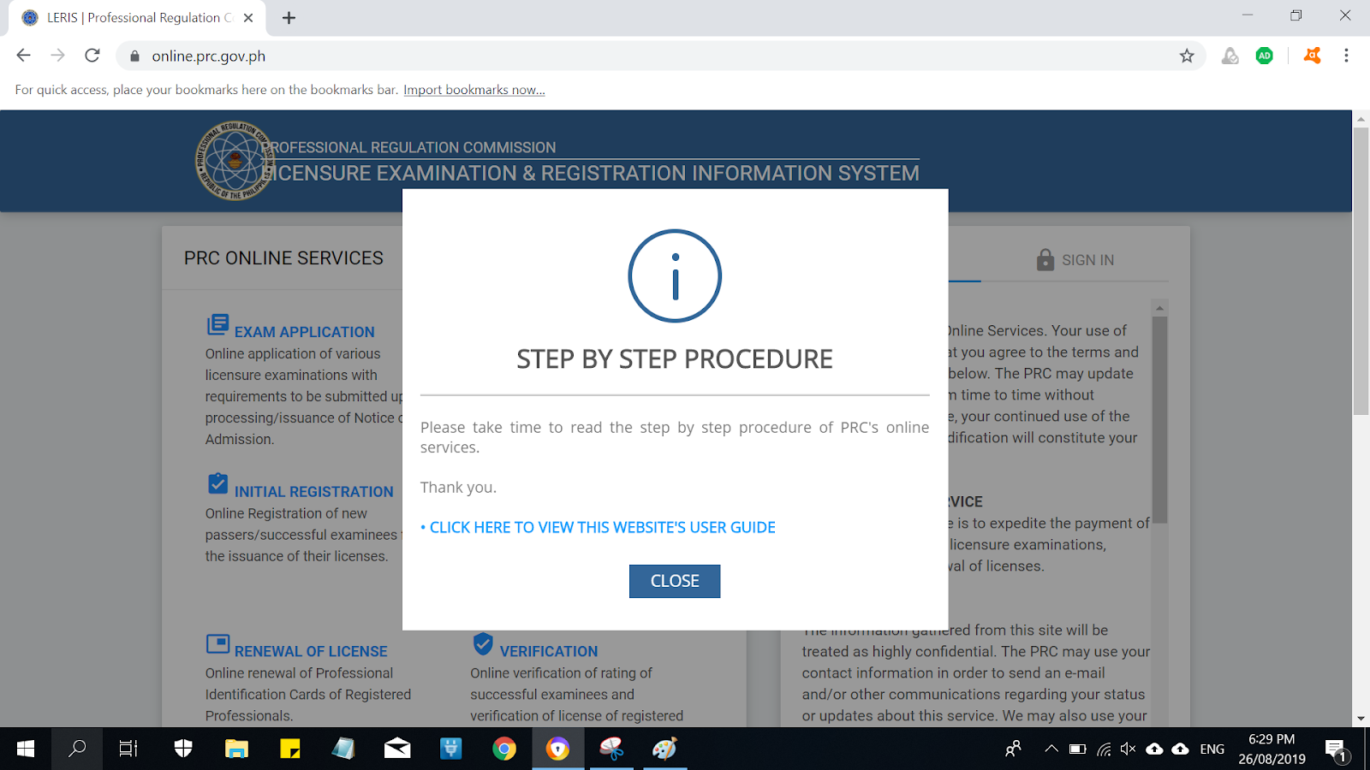The width and height of the screenshot is (1370, 770).
Task: Mute the system volume in the tray
Action: (1126, 749)
